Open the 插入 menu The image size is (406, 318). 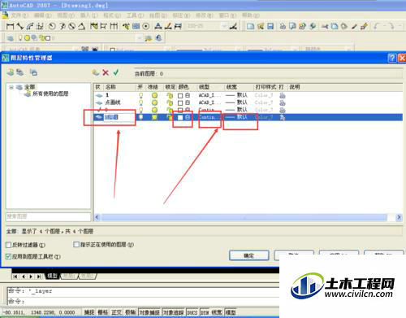(89, 15)
